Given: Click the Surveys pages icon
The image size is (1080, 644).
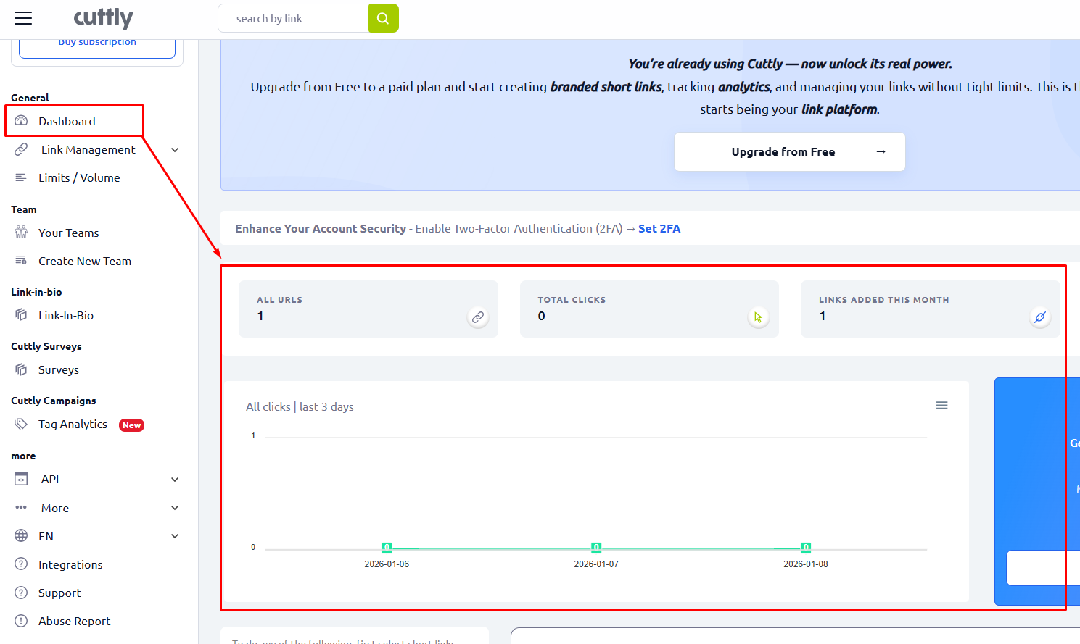Looking at the screenshot, I should pos(21,369).
